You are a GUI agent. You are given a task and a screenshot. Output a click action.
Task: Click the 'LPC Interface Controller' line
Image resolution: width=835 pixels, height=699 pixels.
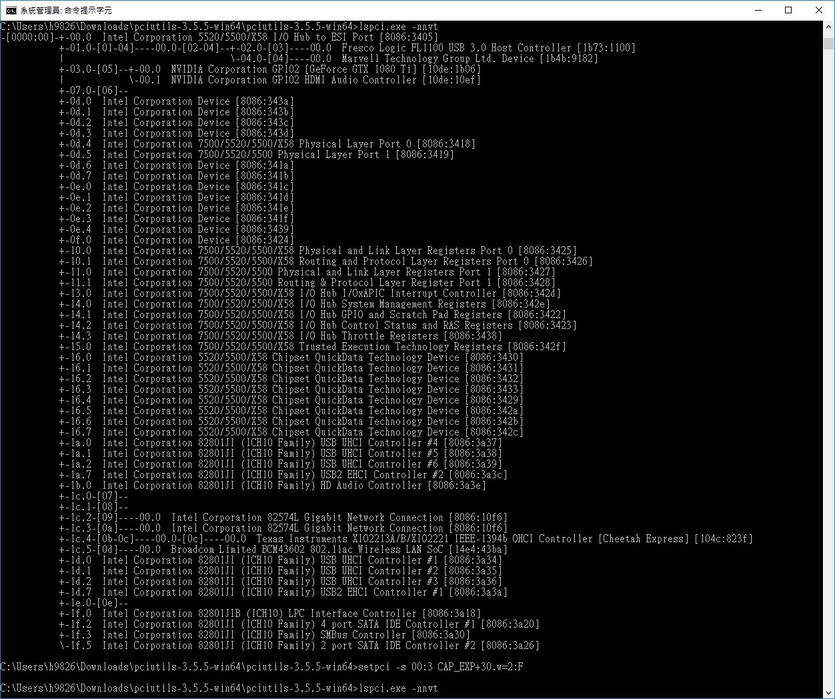269,614
